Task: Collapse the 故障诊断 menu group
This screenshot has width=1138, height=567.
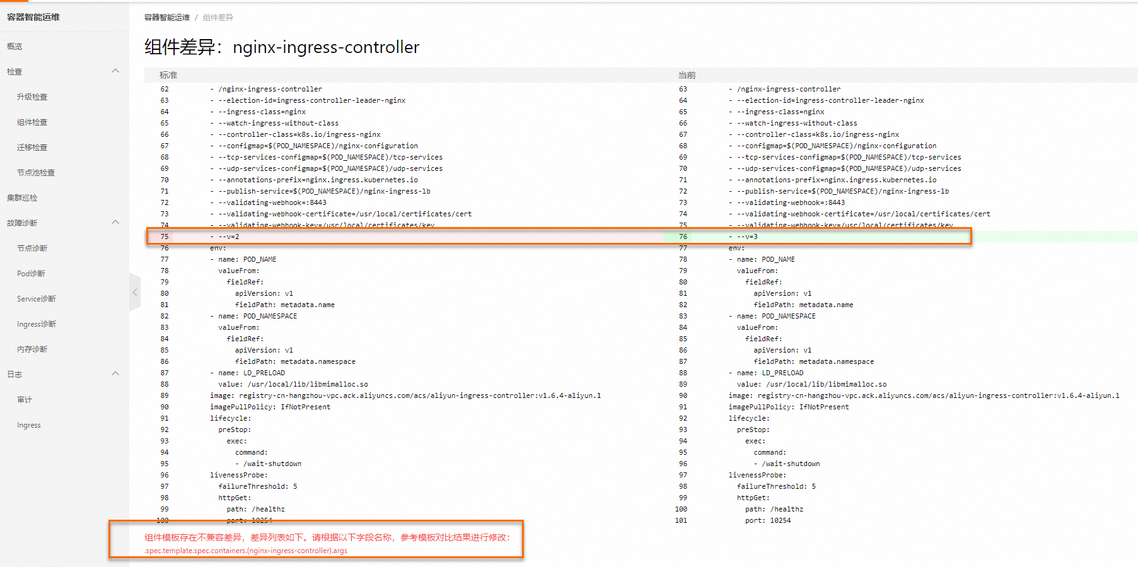Action: [115, 222]
